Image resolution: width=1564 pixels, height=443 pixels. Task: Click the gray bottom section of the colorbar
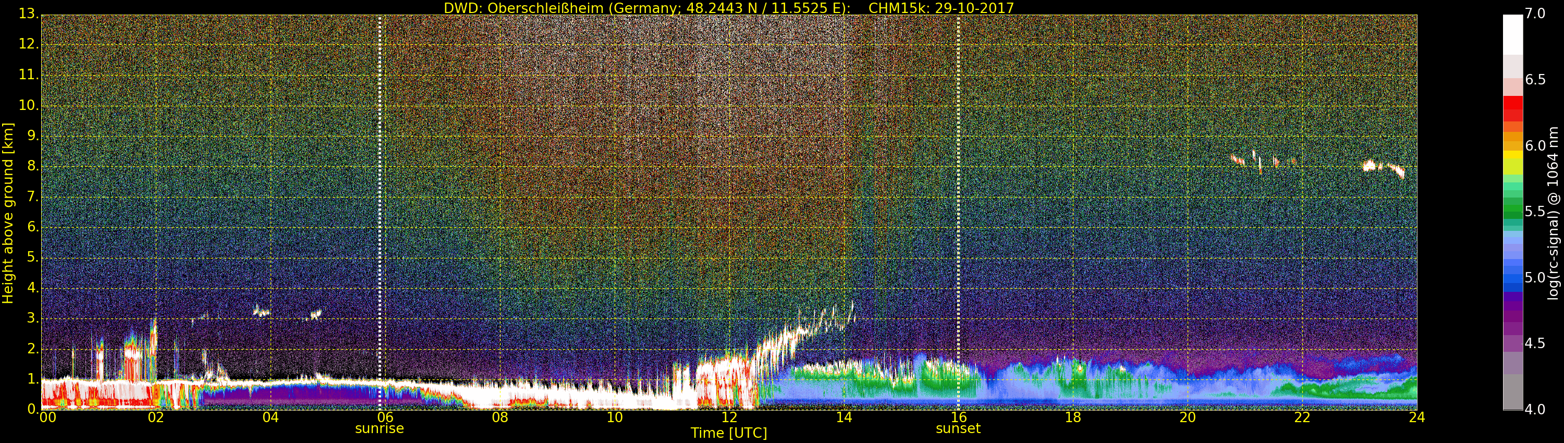[x=1512, y=391]
